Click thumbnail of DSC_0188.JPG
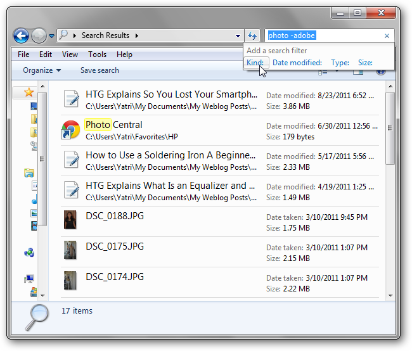This screenshot has height=351, width=412. click(x=70, y=220)
